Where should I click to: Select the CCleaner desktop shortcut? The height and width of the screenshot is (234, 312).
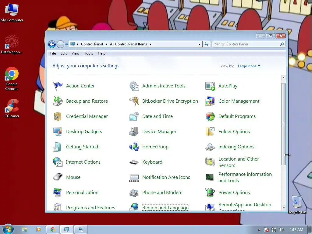[12, 108]
